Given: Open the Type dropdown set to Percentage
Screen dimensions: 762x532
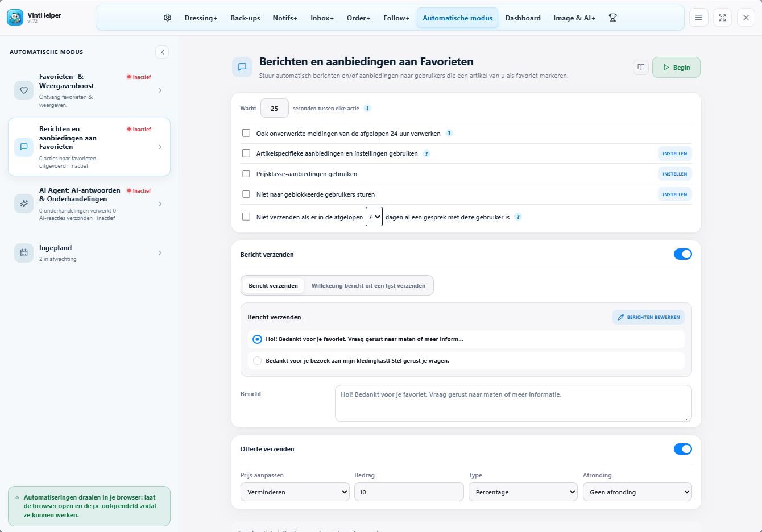Looking at the screenshot, I should tap(523, 492).
